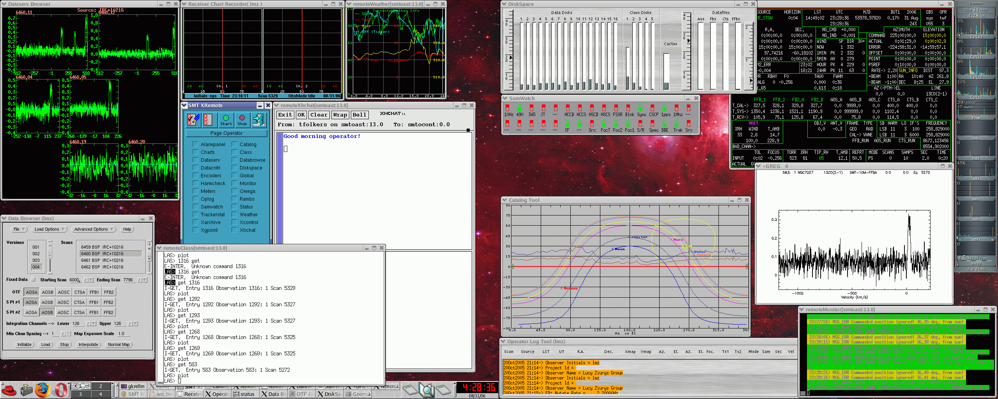
Task: Click the red Stop icon in SMT XRemote
Action: tap(242, 120)
